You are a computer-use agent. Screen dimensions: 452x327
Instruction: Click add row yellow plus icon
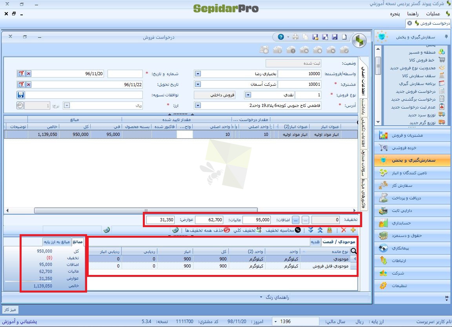(353, 230)
